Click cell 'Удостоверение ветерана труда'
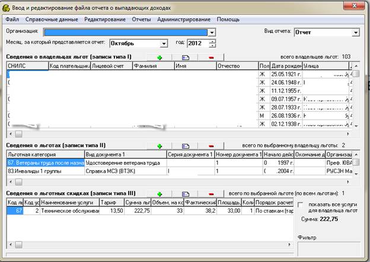This screenshot has height=262, width=370. (x=126, y=163)
